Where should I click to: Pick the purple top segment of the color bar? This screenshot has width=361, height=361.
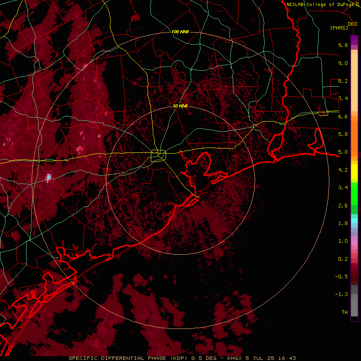click(x=354, y=40)
